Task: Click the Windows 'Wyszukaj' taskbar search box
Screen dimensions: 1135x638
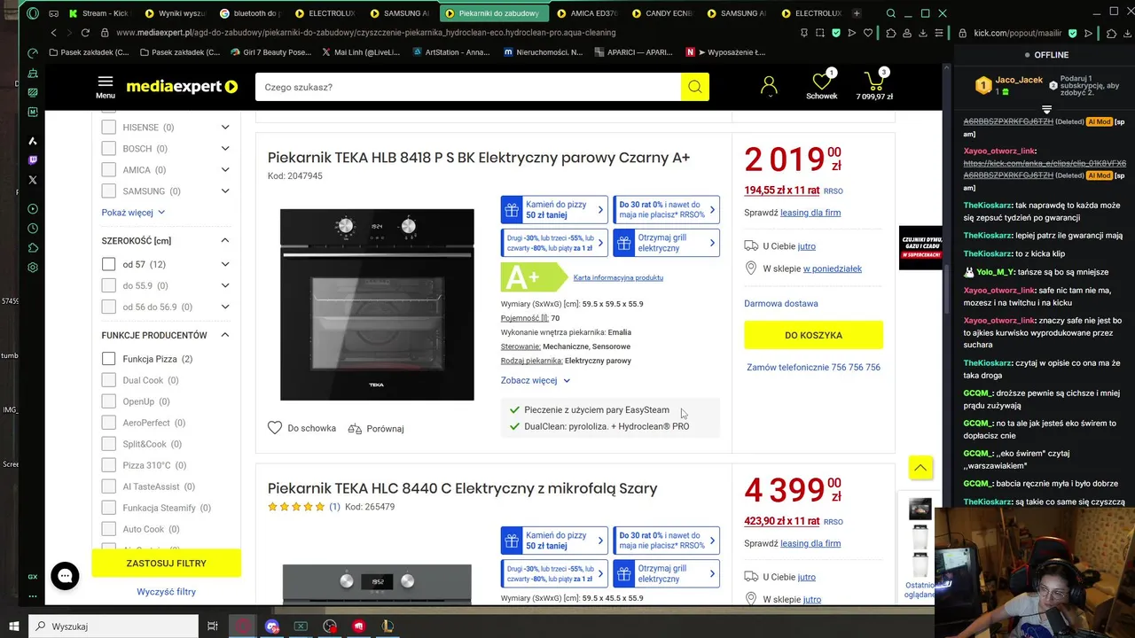Action: (x=114, y=626)
